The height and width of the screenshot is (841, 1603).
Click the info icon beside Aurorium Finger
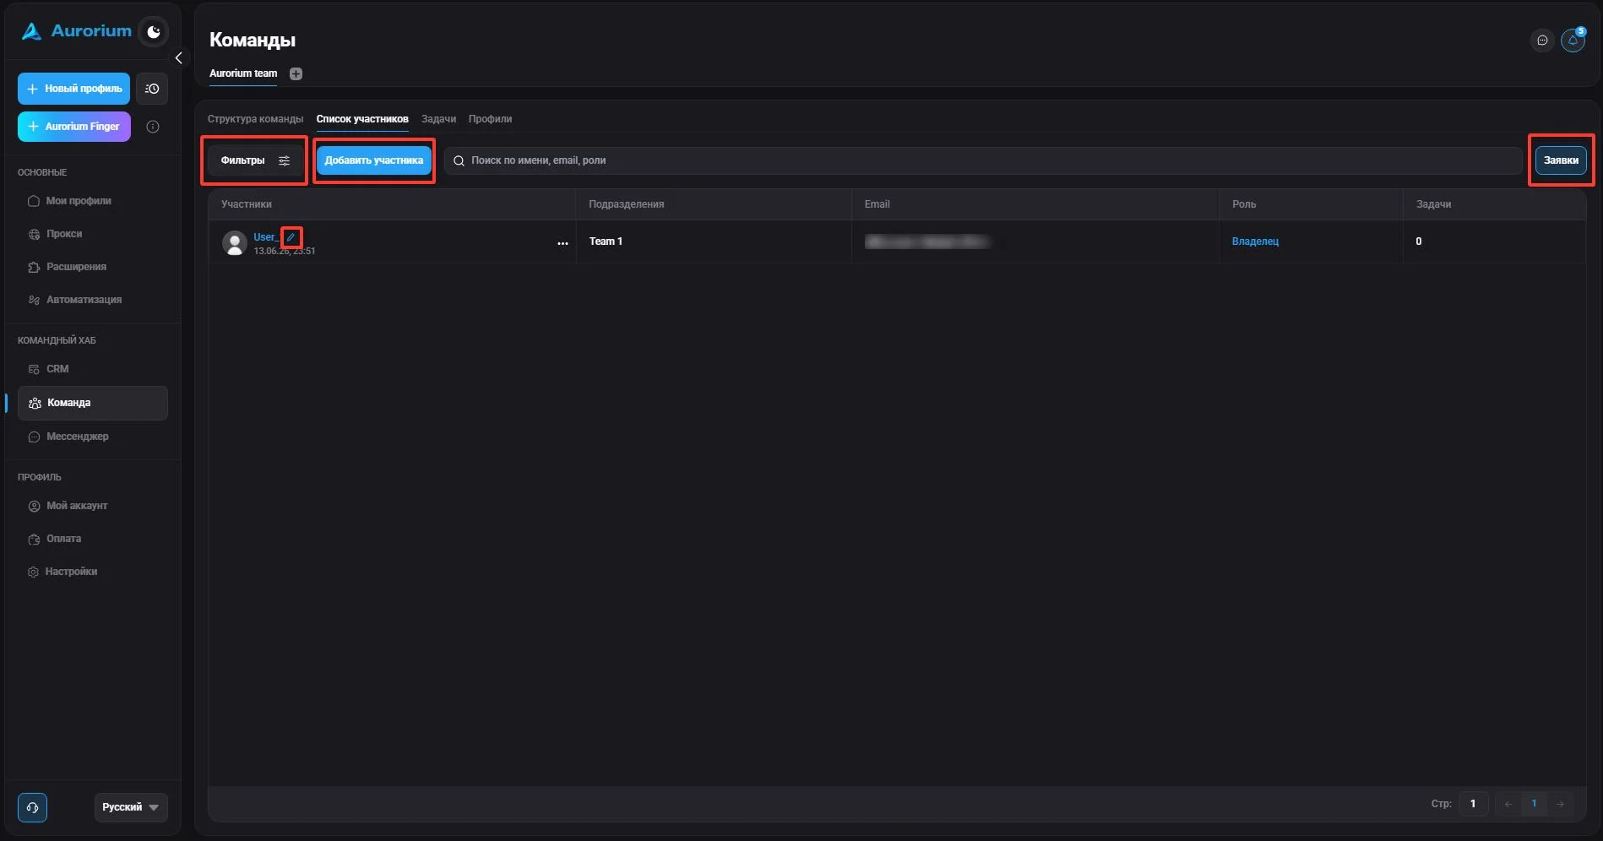[153, 127]
